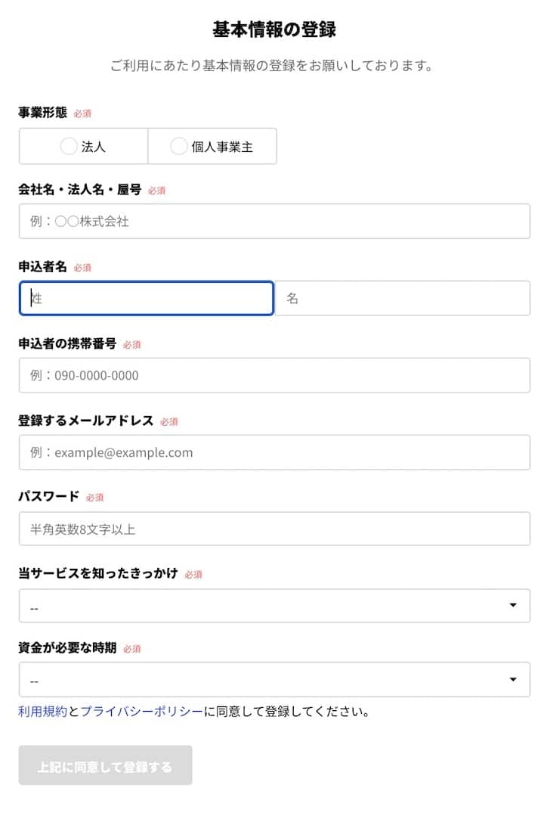
Task: Click the 会社名・法人名・屋号 input field
Action: click(x=274, y=222)
